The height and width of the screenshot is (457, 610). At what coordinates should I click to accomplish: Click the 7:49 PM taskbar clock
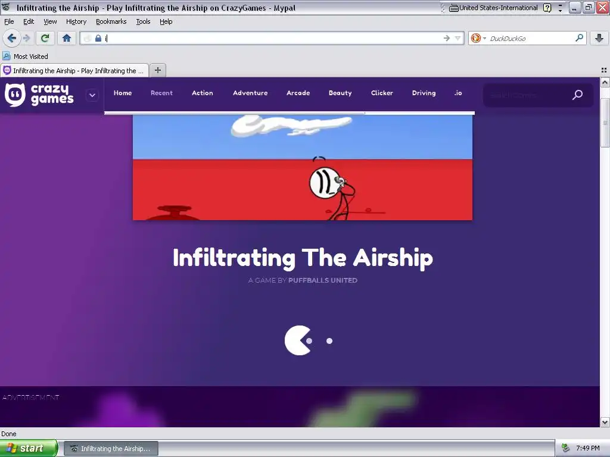(588, 448)
